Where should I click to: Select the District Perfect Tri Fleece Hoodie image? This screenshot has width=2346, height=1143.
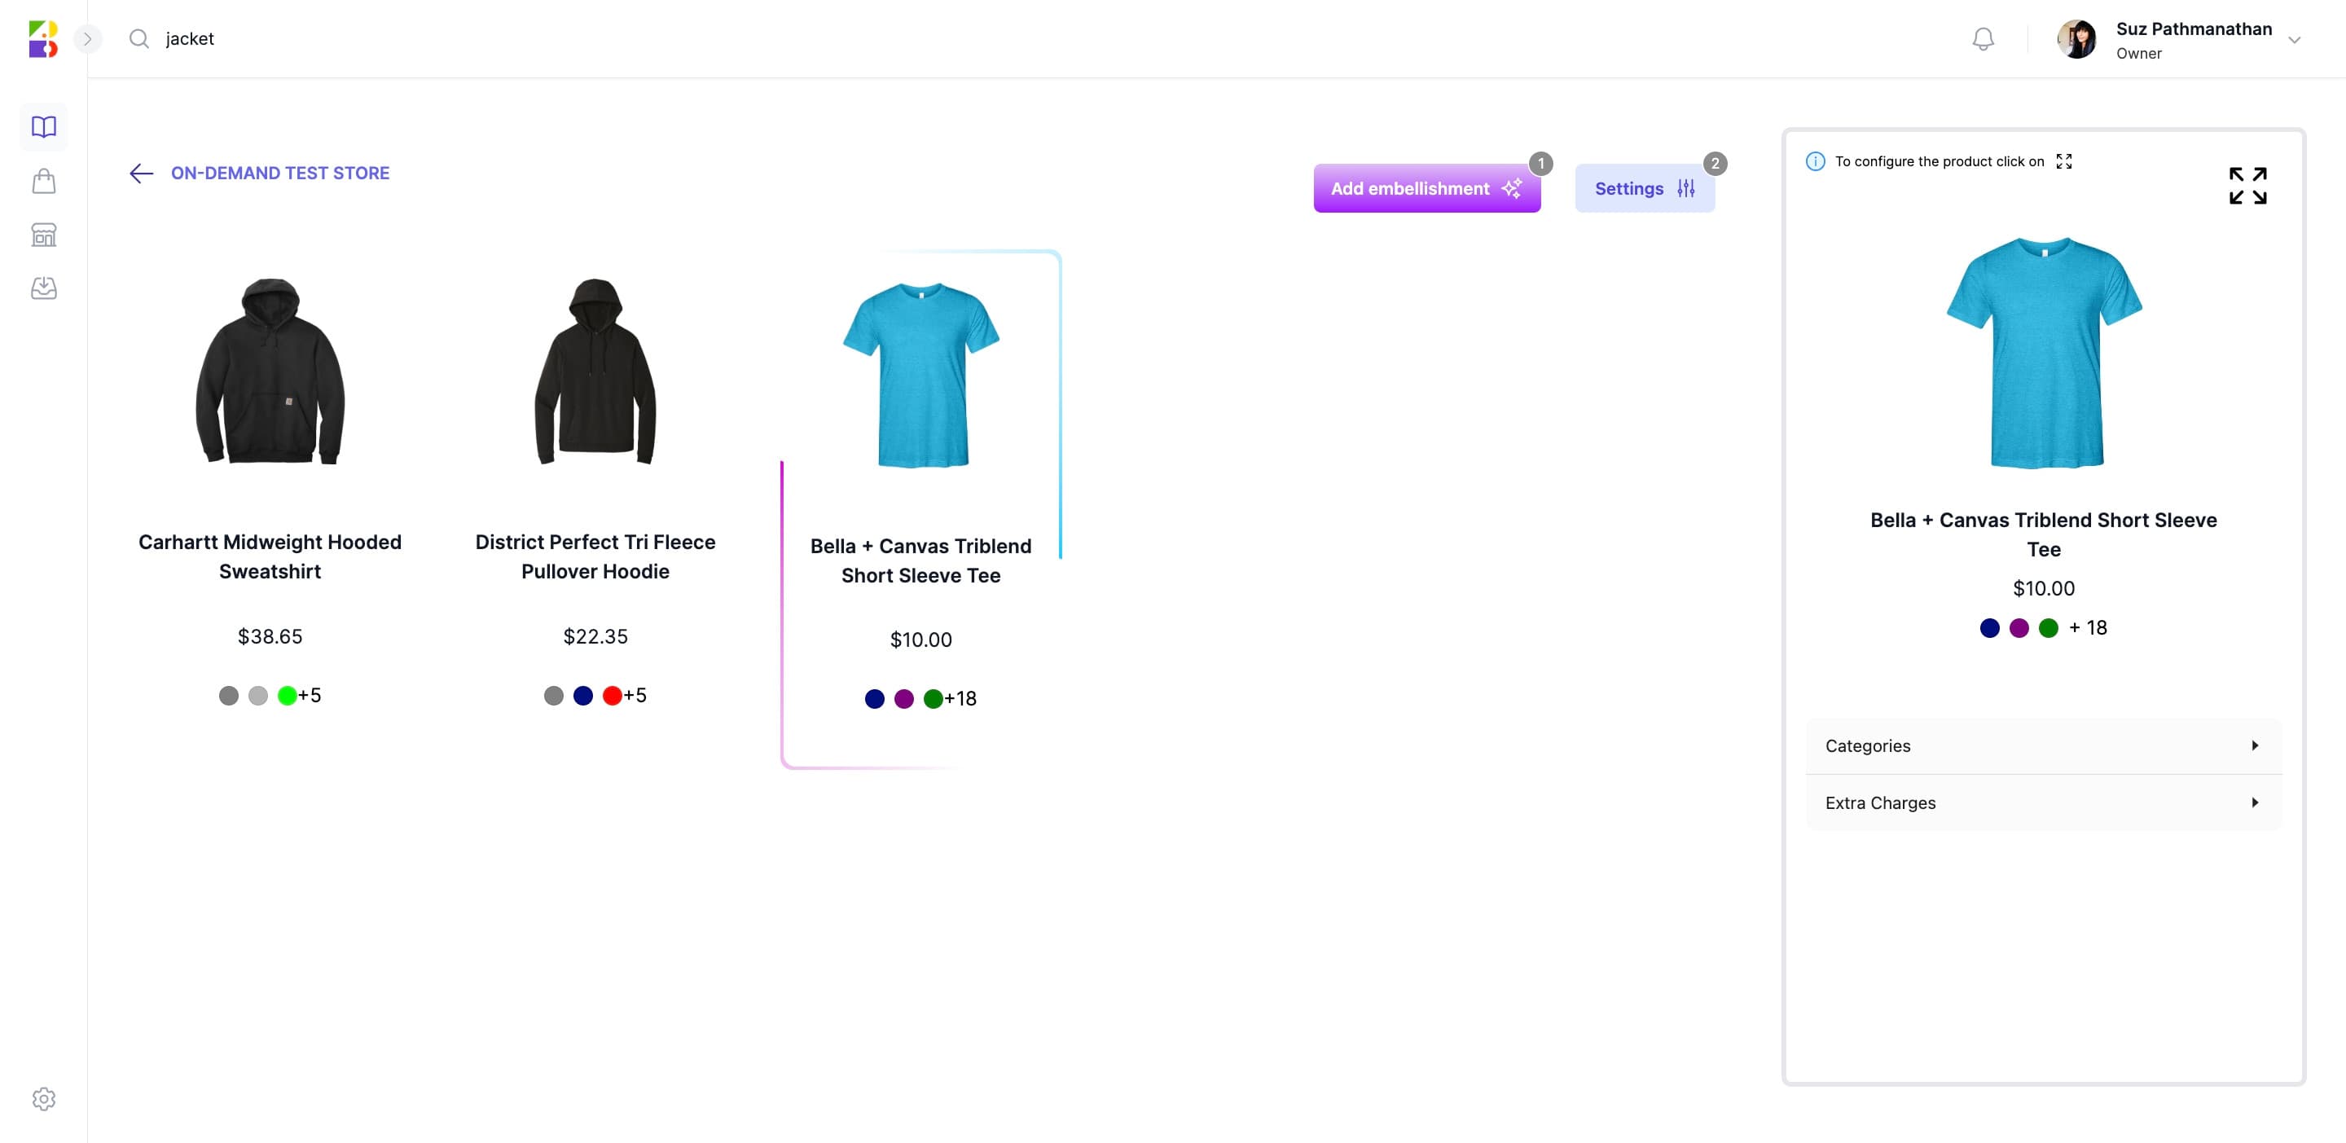pyautogui.click(x=595, y=371)
